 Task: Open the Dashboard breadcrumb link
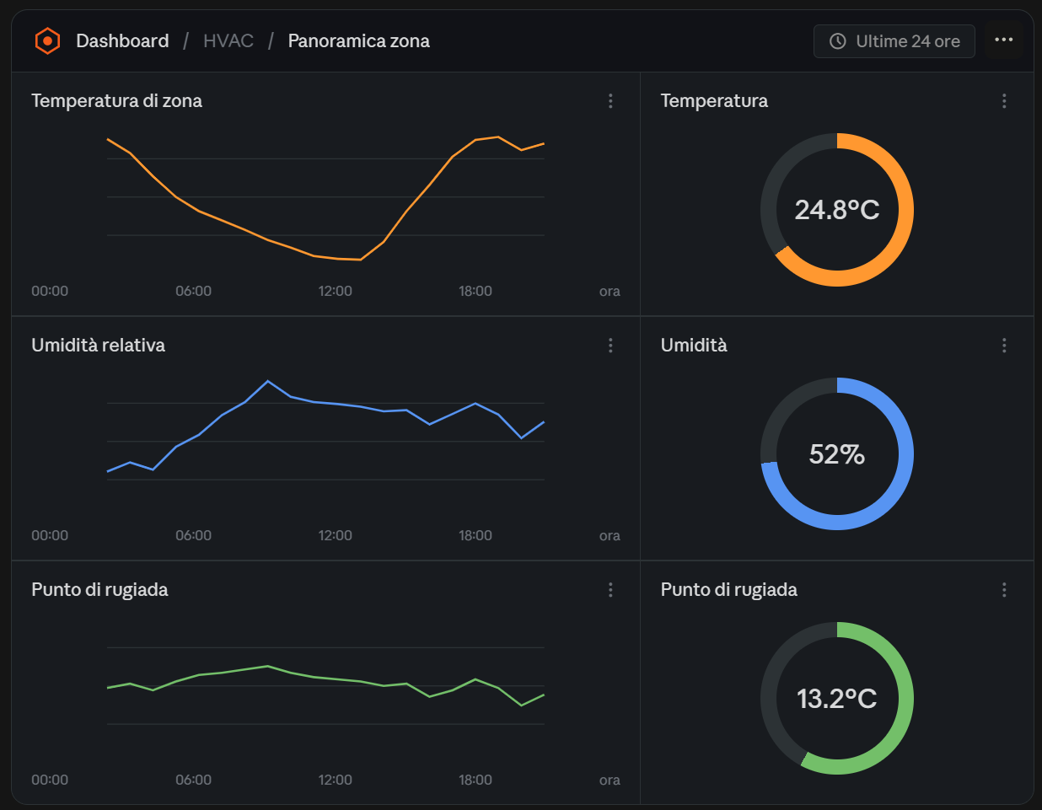[122, 40]
